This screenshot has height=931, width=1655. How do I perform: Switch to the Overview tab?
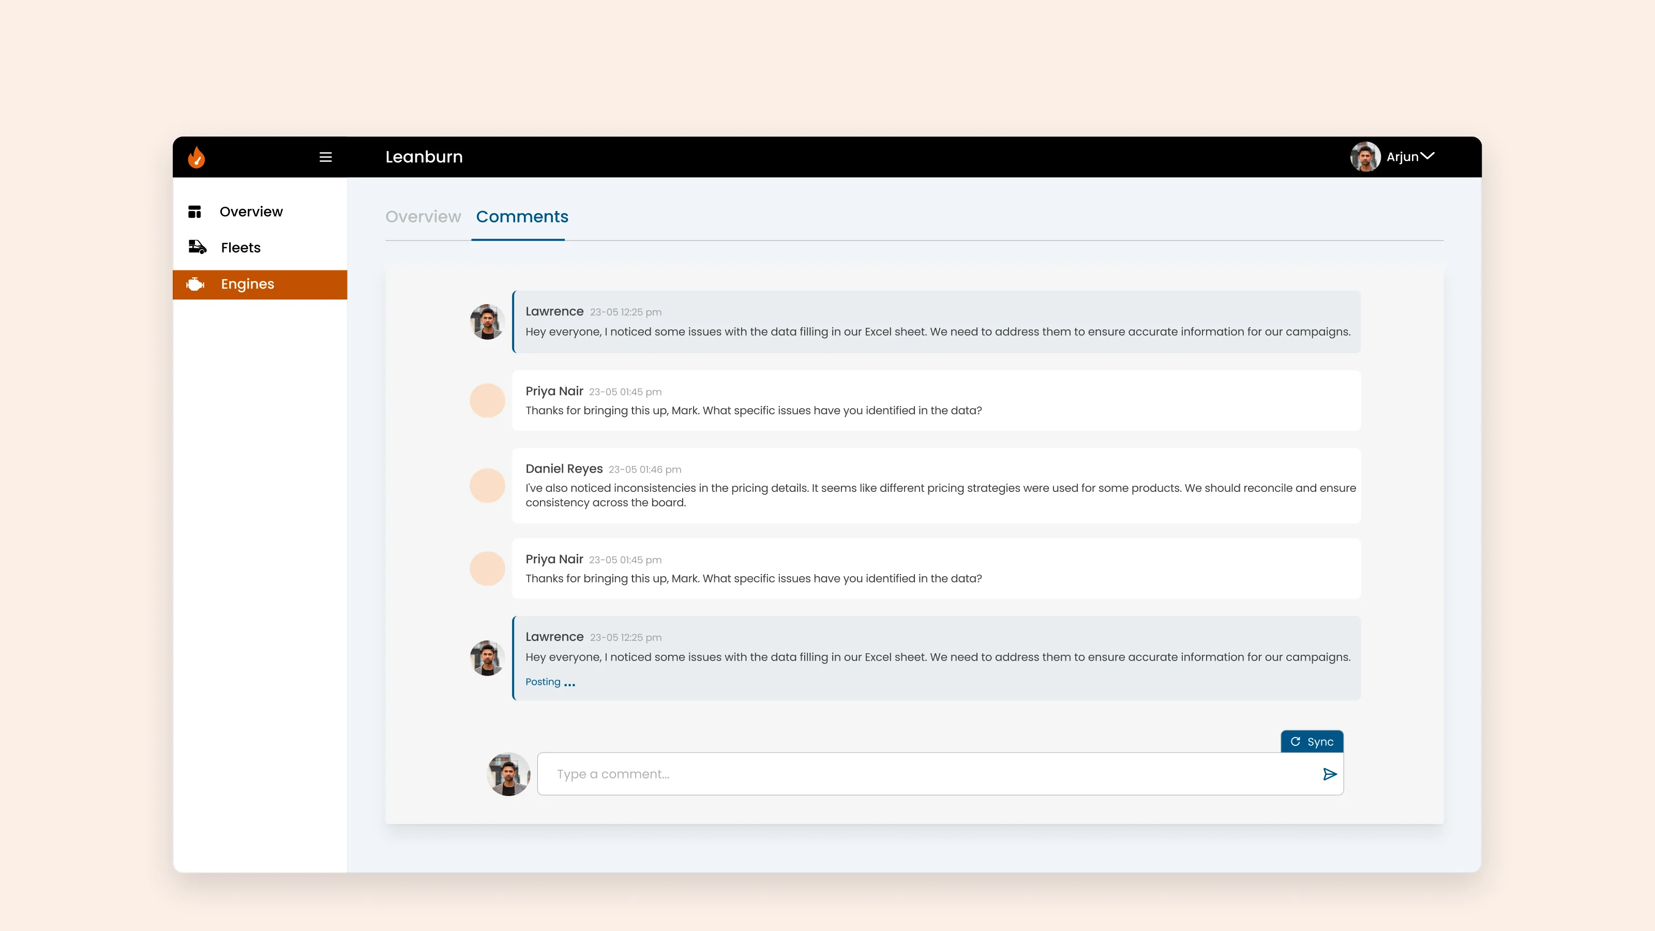(423, 217)
